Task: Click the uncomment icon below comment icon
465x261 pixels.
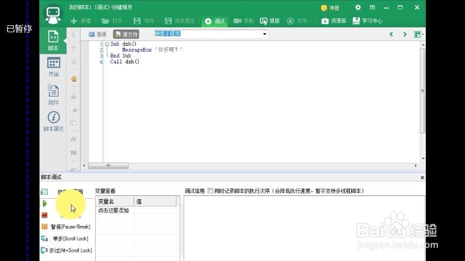Action: [74, 153]
